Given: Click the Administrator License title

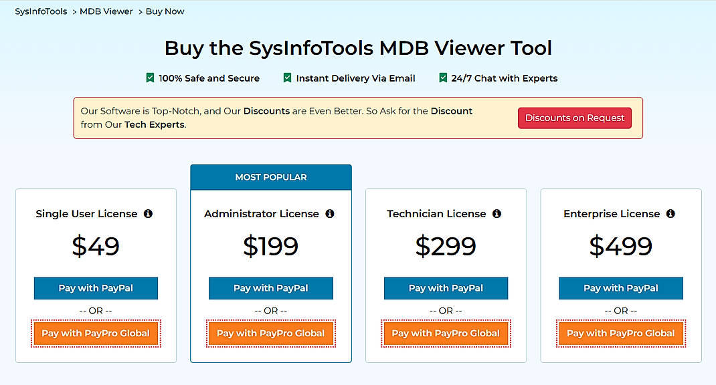Looking at the screenshot, I should click(262, 213).
